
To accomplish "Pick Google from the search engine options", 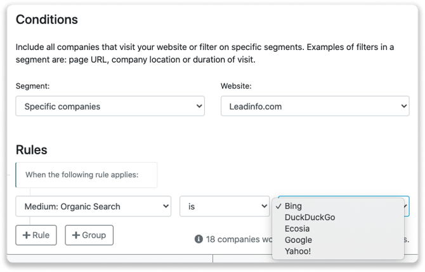I will coord(299,240).
